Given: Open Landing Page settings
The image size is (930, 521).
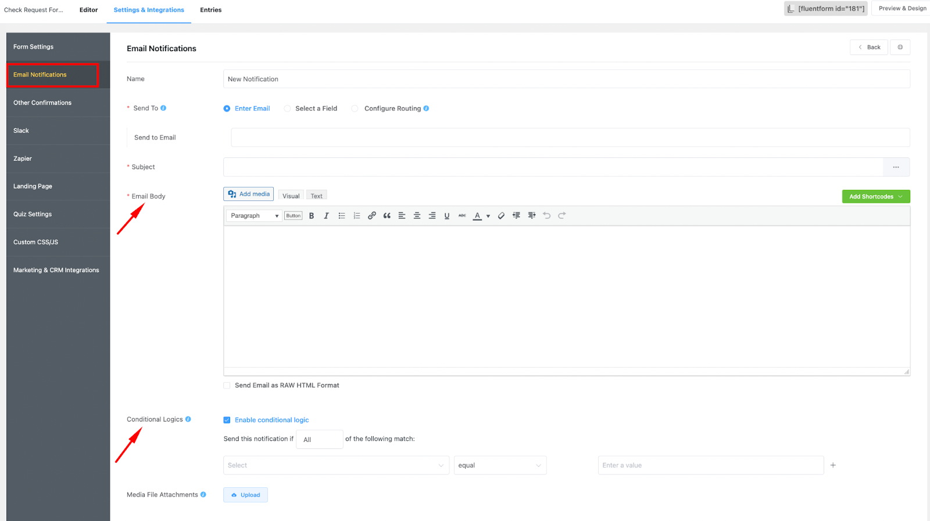Looking at the screenshot, I should click(58, 186).
